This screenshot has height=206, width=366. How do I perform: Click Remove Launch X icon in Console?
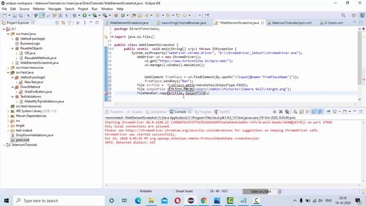click(281, 112)
